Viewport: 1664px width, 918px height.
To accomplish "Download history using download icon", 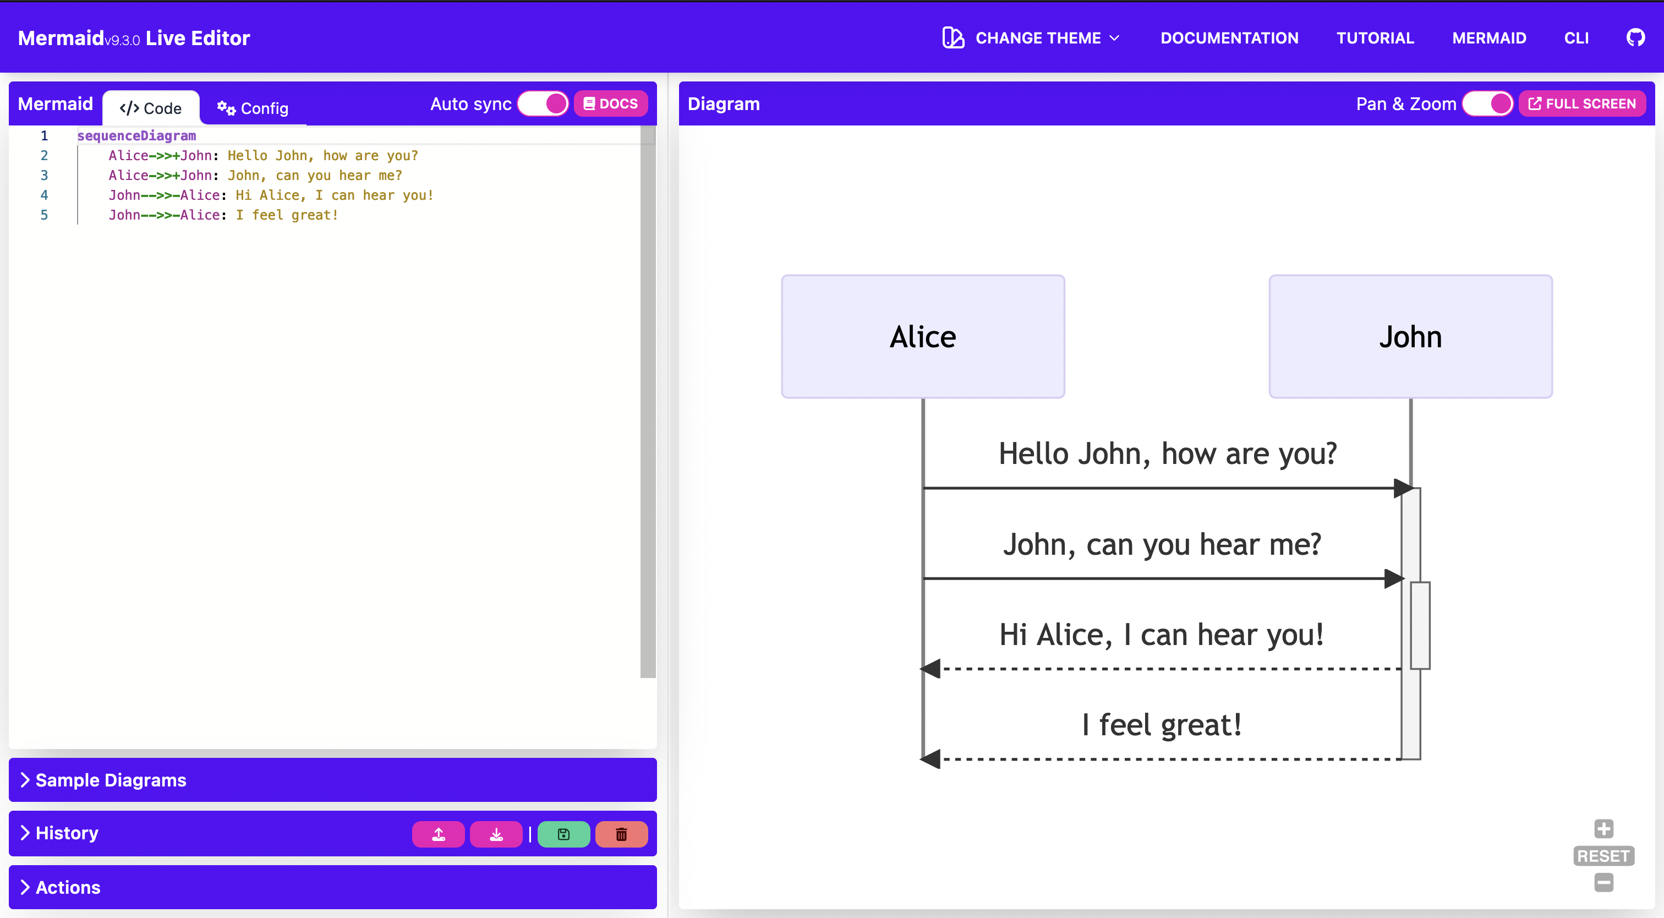I will click(x=496, y=834).
